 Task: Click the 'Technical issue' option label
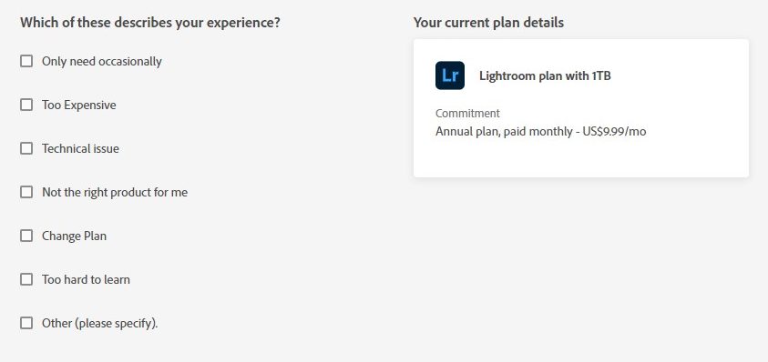pos(80,149)
